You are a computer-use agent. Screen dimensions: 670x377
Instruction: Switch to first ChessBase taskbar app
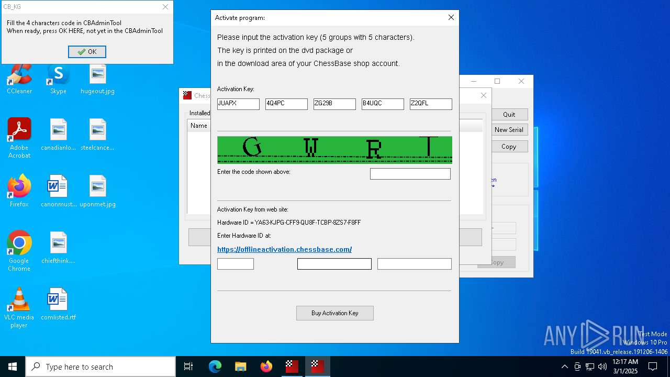[292, 367]
